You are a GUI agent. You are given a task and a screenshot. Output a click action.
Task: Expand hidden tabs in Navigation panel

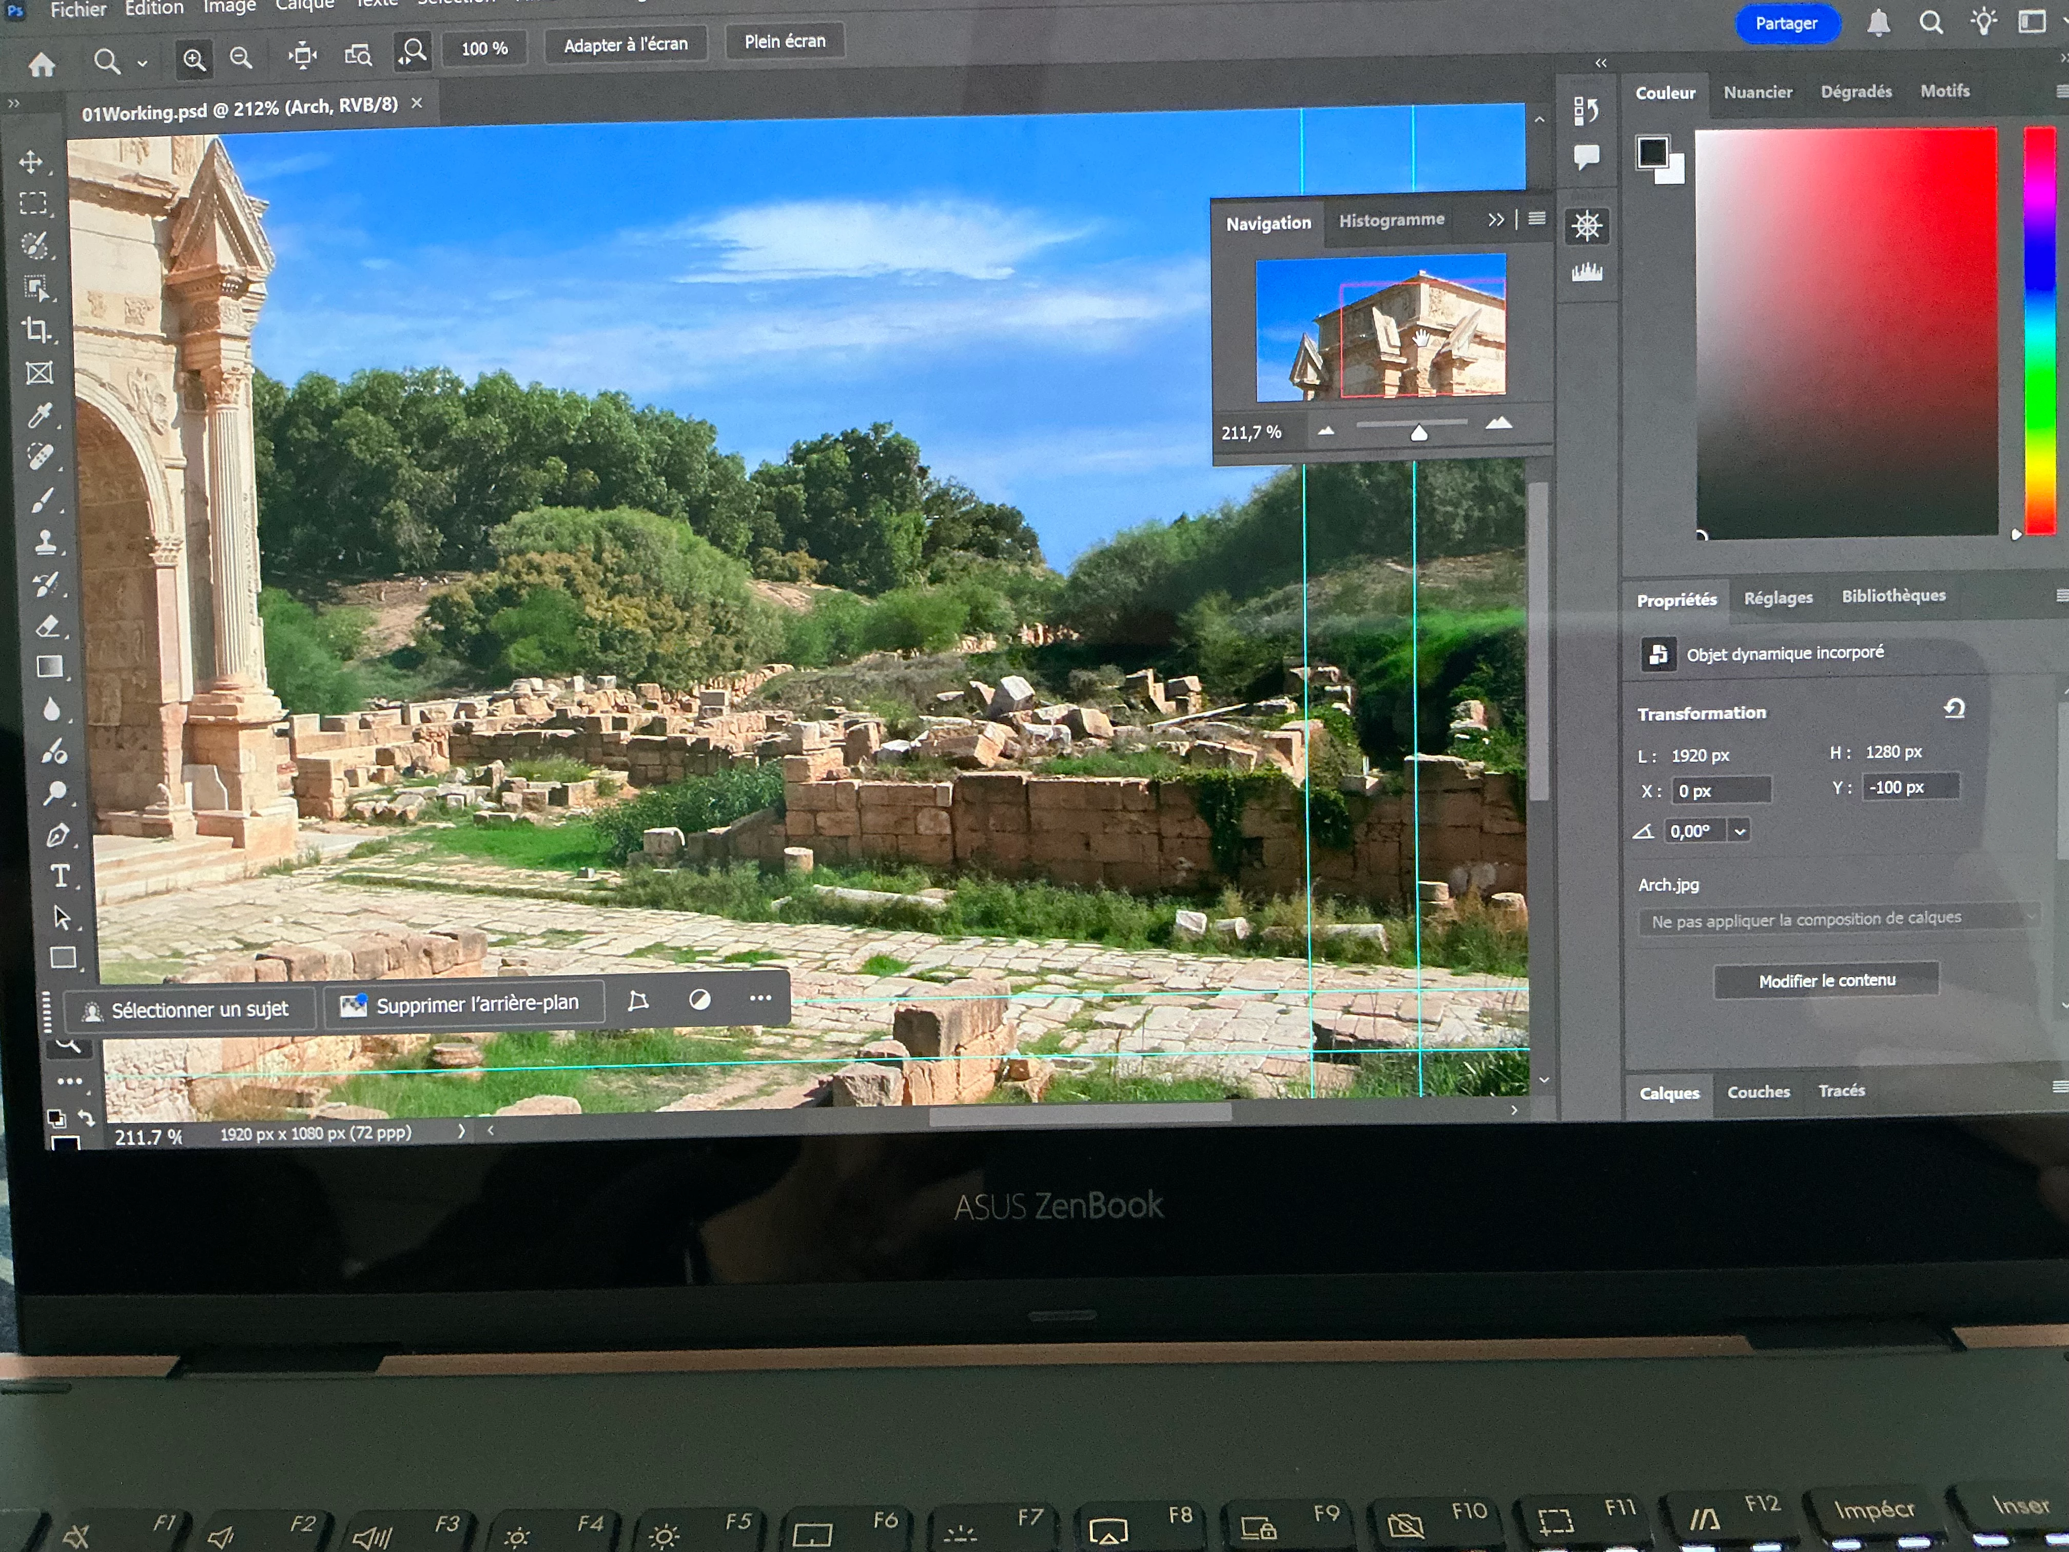[1496, 220]
